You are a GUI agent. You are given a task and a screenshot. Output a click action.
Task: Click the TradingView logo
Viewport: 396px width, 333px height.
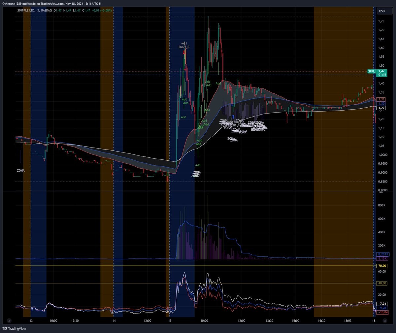(14, 329)
